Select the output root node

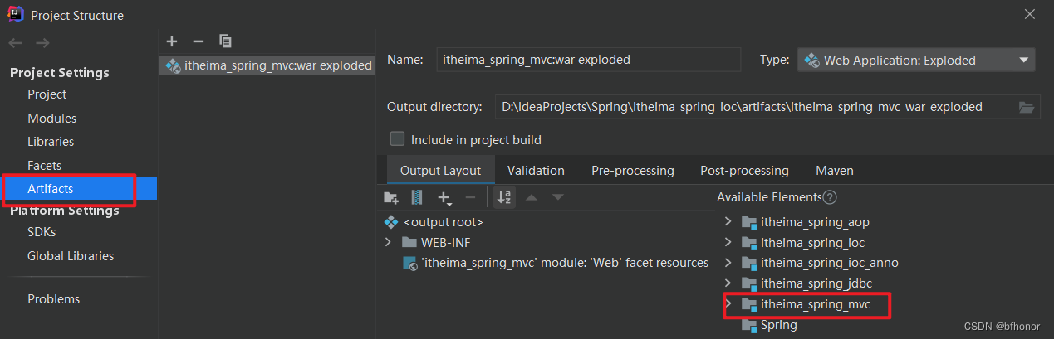pyautogui.click(x=443, y=221)
